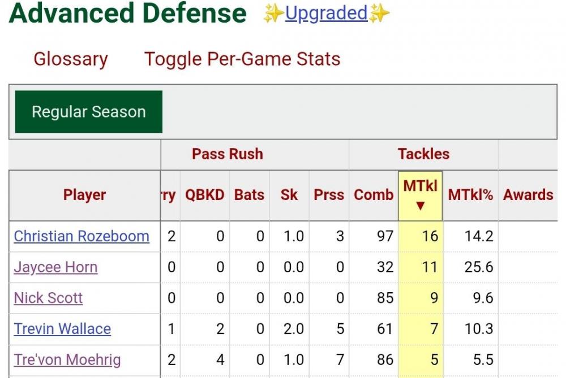566x378 pixels.
Task: Sort by Prss column header
Action: click(x=329, y=195)
